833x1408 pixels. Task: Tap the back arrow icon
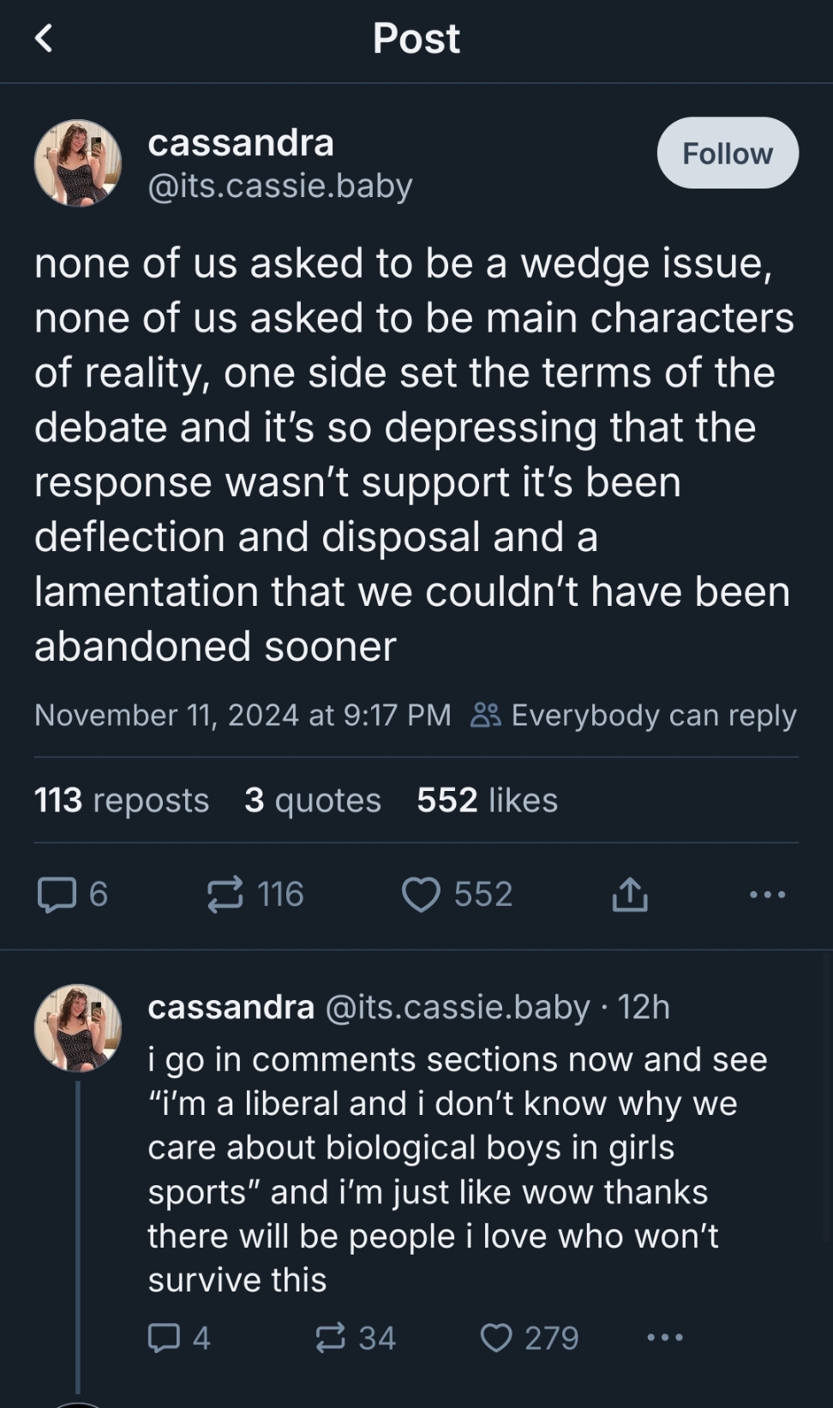click(44, 39)
